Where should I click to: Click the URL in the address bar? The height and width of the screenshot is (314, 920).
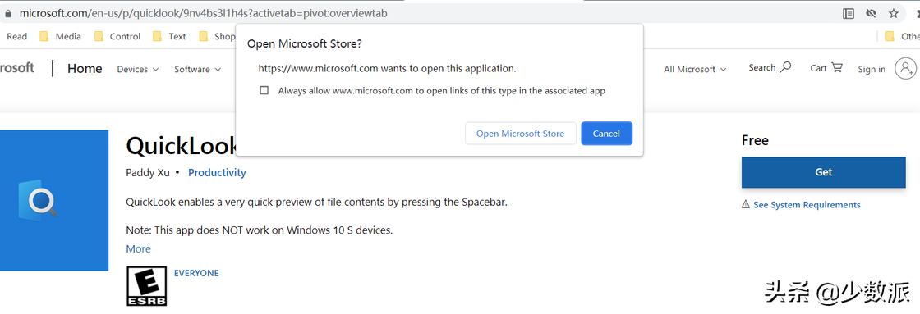click(203, 13)
